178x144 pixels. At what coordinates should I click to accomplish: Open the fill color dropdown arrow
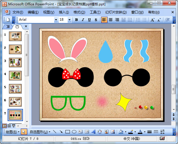coord(125,132)
